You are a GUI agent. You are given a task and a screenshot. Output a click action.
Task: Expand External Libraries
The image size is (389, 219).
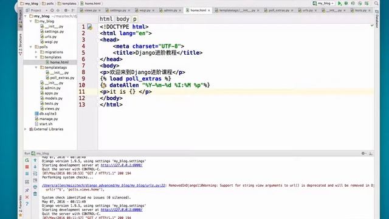click(x=26, y=129)
